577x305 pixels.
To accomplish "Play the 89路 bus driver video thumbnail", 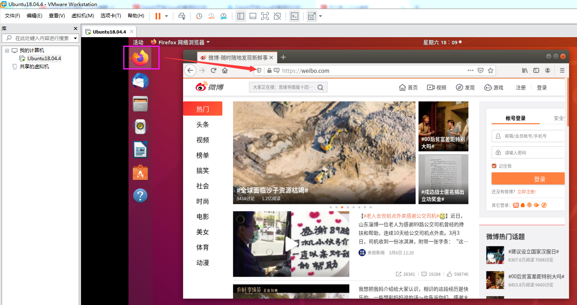I will click(x=291, y=244).
